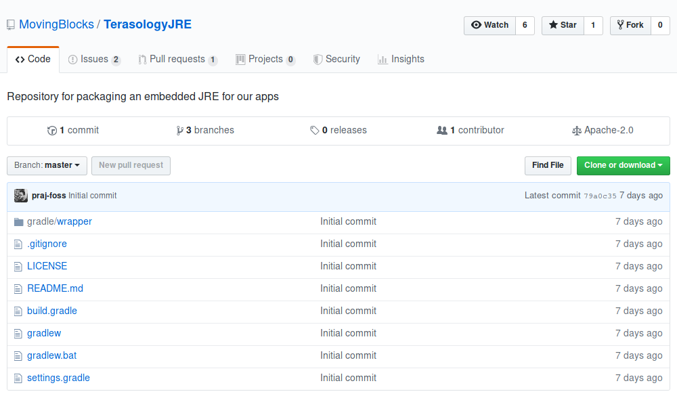Open the settings.gradle file
Image resolution: width=677 pixels, height=396 pixels.
[x=59, y=378]
